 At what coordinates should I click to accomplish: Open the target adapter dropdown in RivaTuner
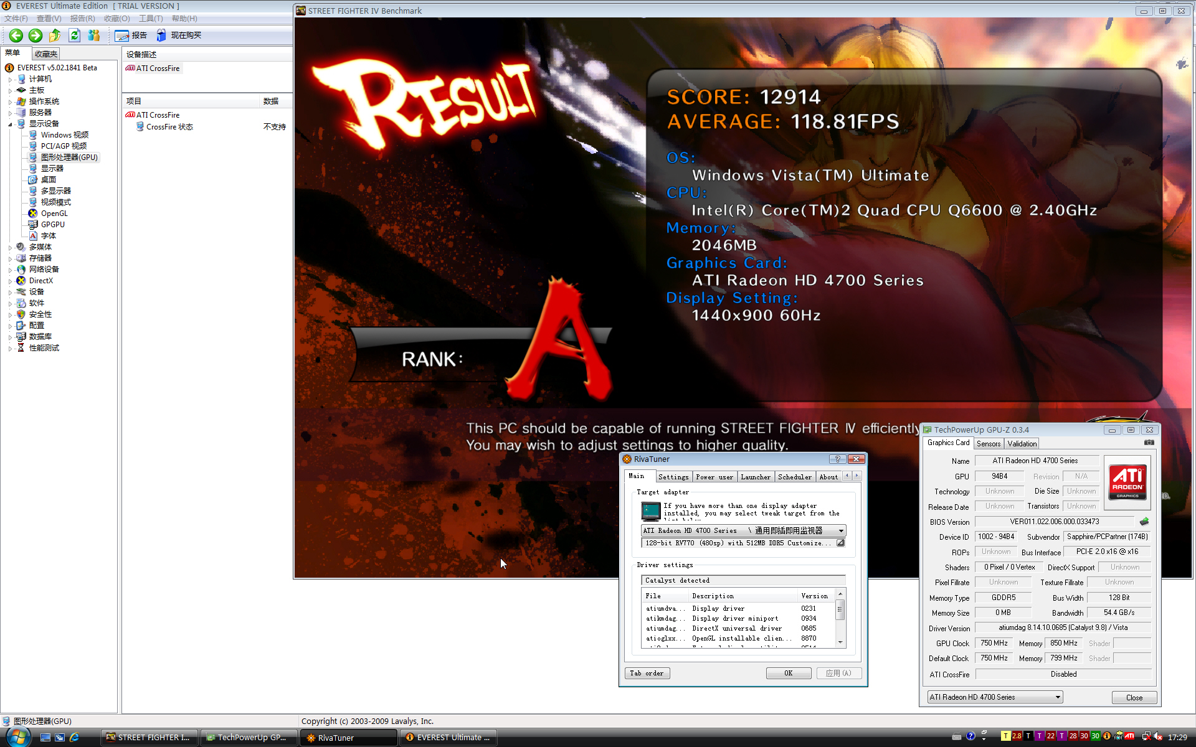(841, 531)
